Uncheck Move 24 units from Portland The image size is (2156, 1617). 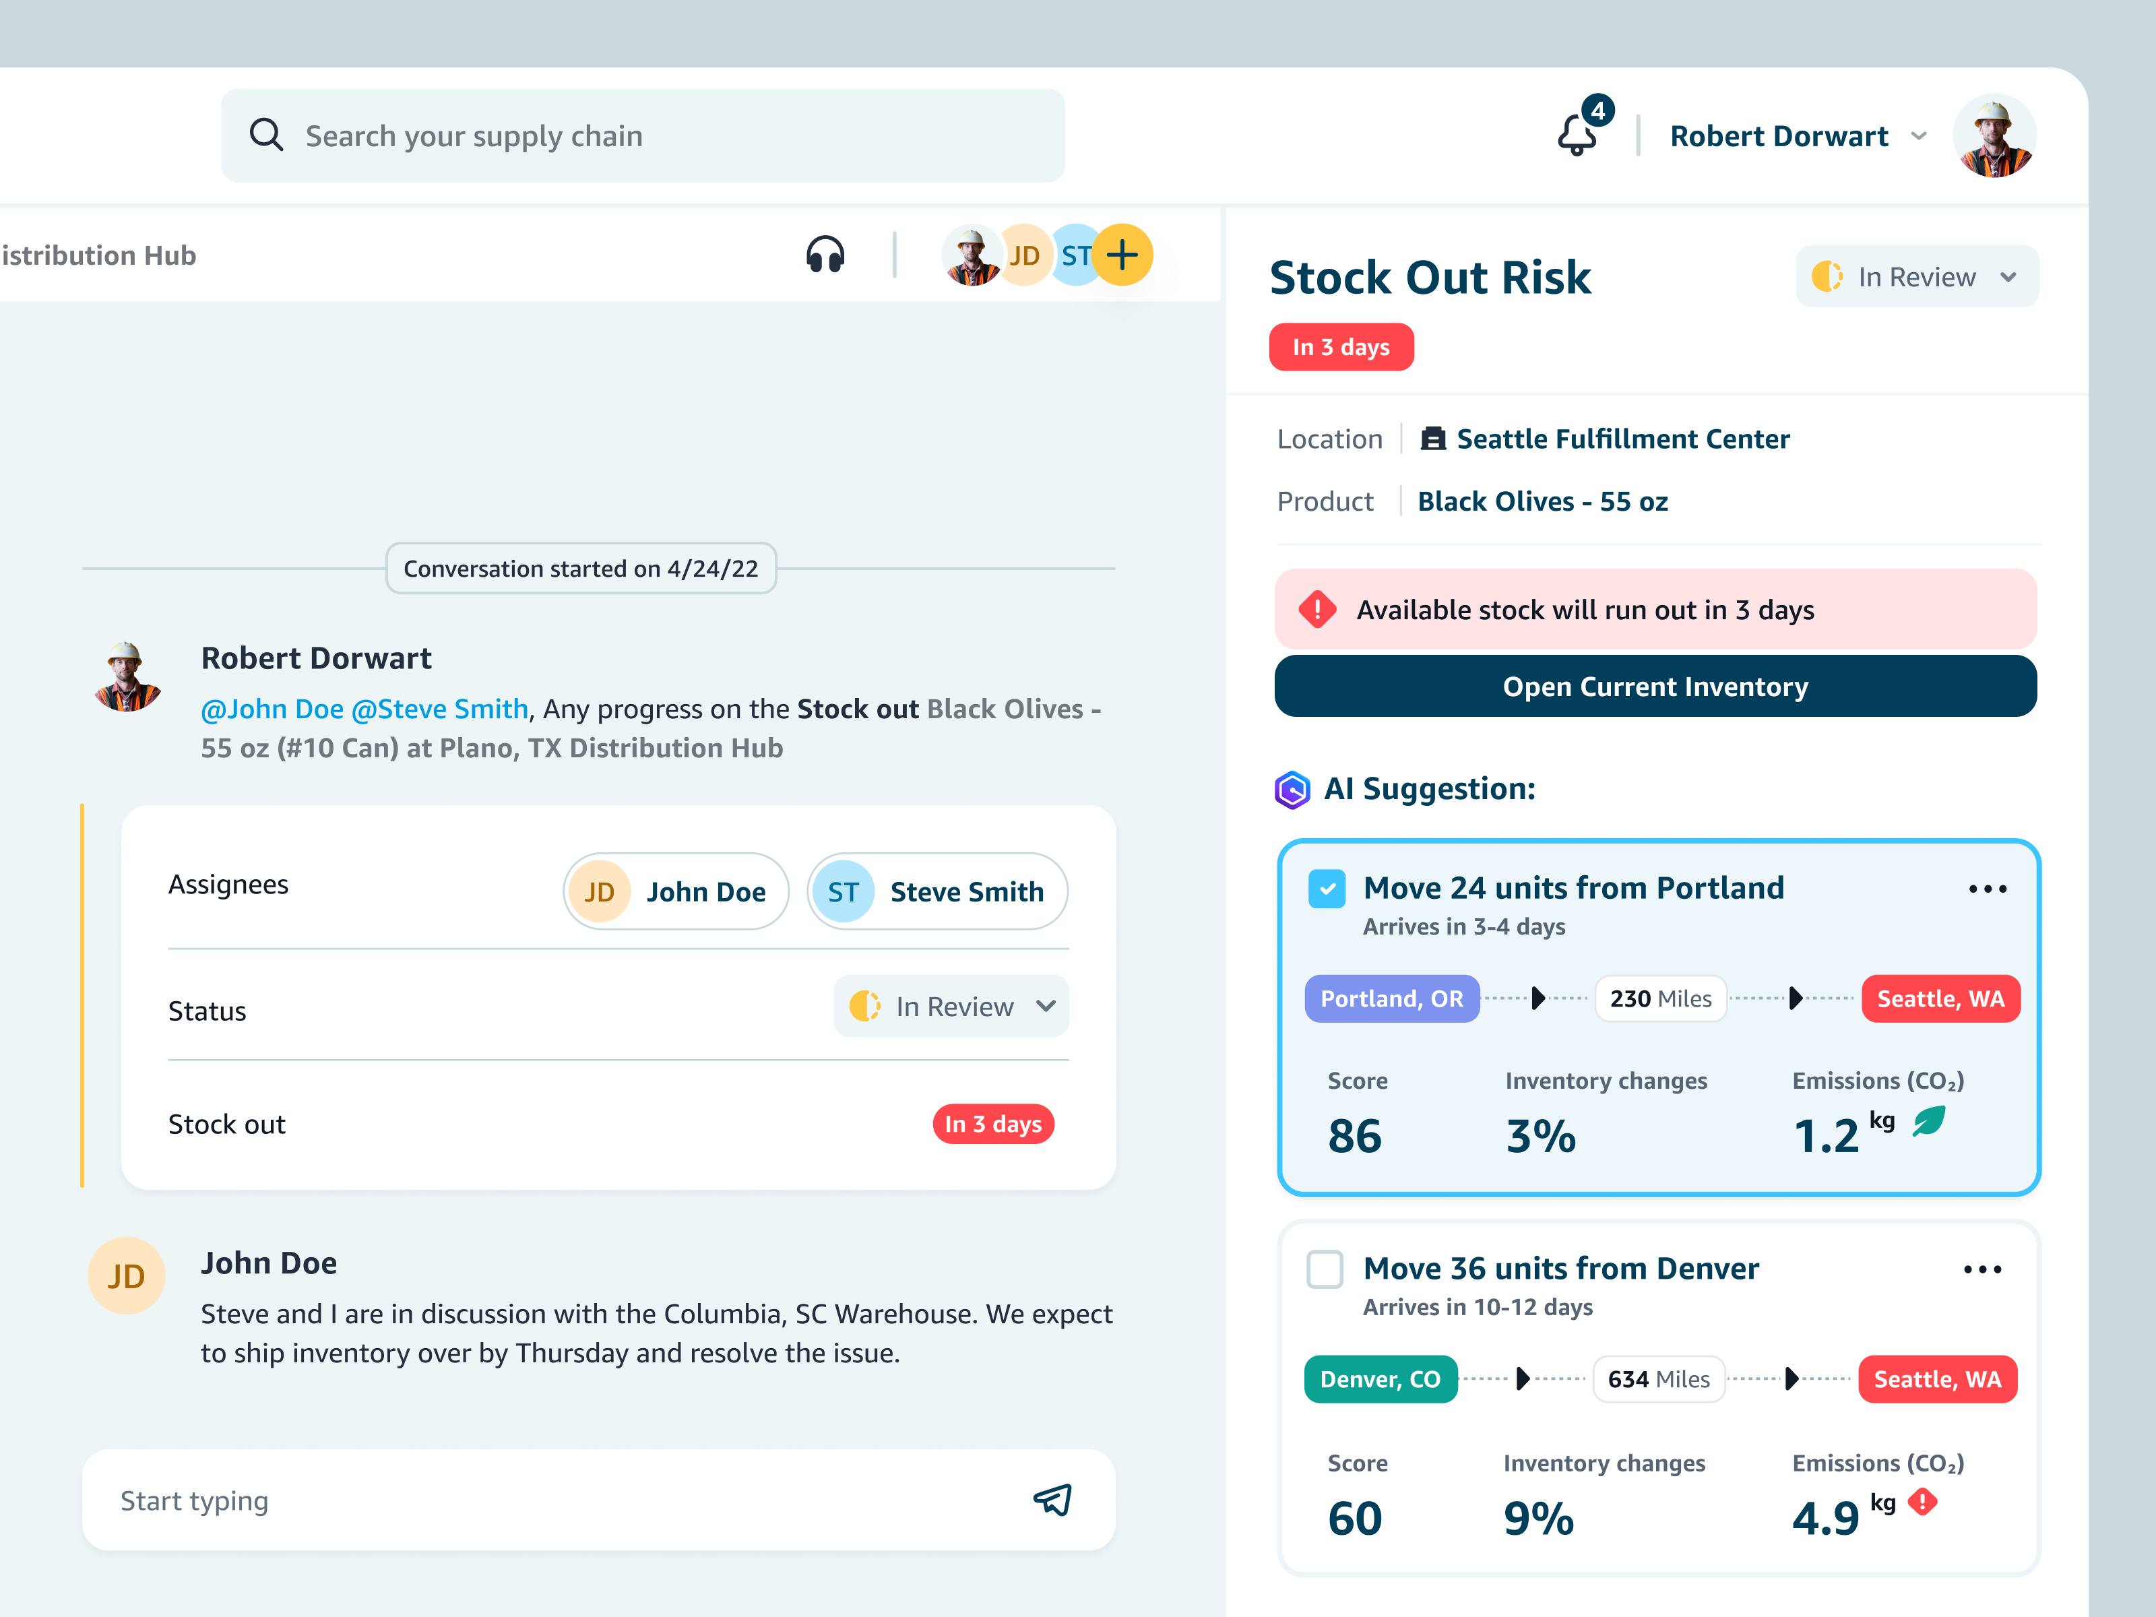[1327, 889]
